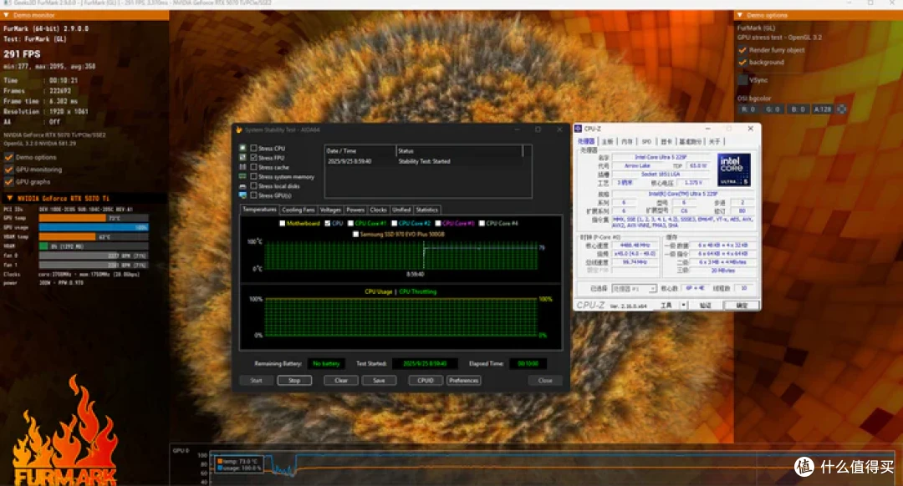Click the AIDA64 flame title icon
The width and height of the screenshot is (903, 486).
pos(239,130)
